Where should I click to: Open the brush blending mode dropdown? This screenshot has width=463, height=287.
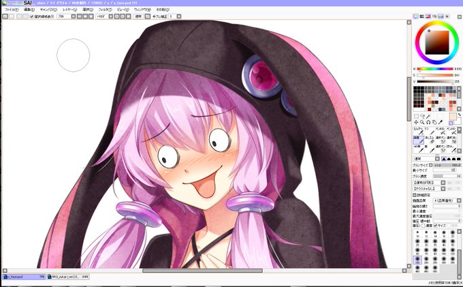437,159
